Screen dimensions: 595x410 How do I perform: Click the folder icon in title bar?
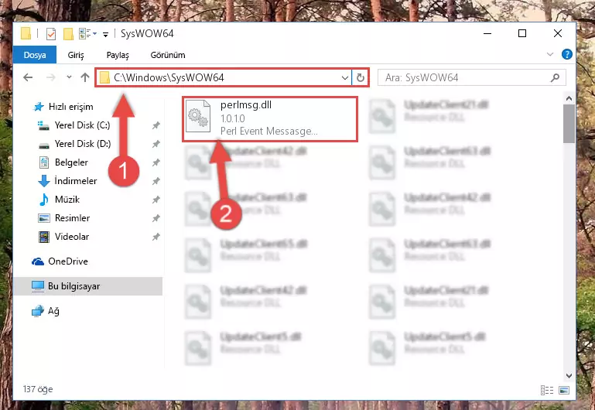(26, 33)
